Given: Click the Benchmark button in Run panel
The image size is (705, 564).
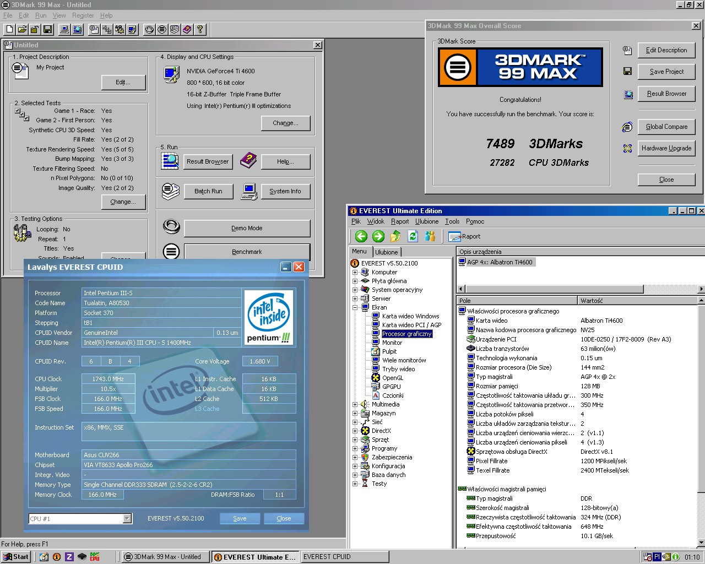Looking at the screenshot, I should tap(247, 252).
